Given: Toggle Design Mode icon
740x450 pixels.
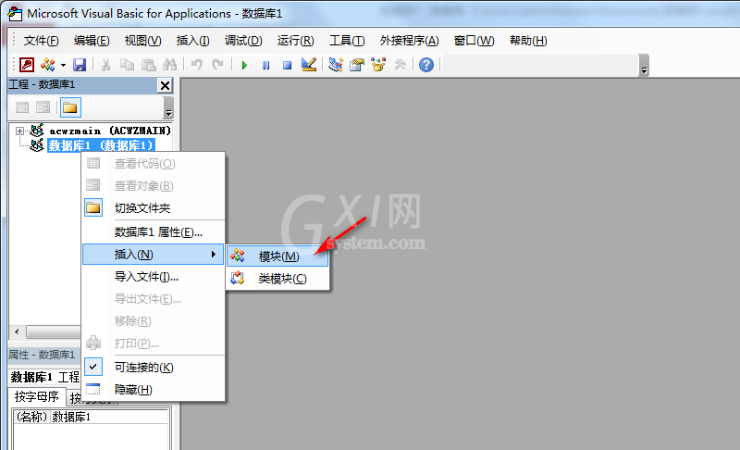Looking at the screenshot, I should (x=309, y=65).
